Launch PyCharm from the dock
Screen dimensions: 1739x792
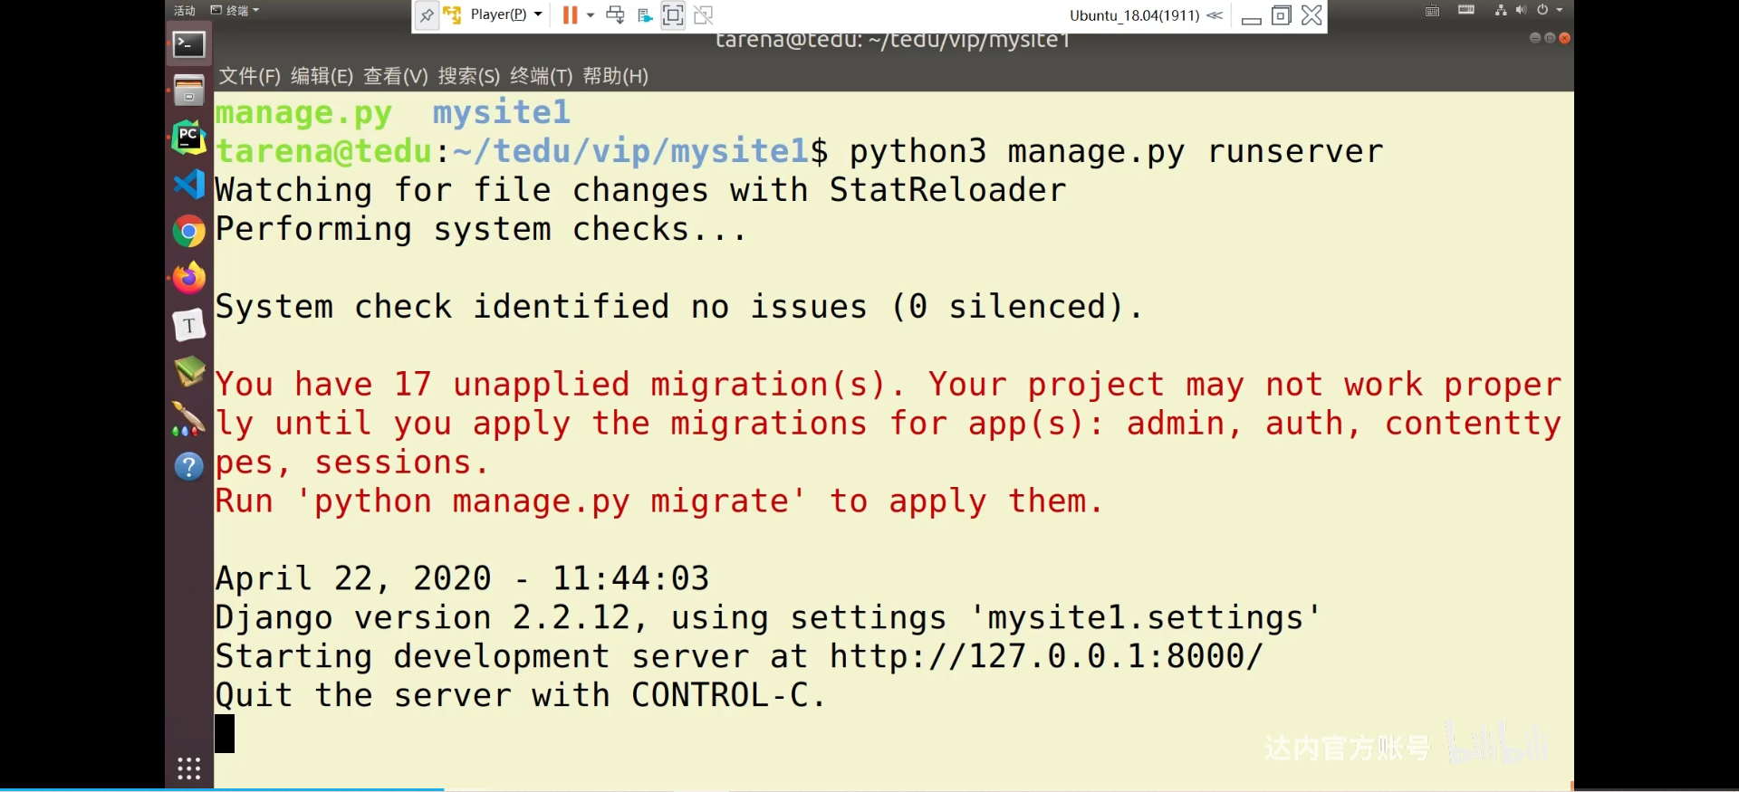point(188,138)
